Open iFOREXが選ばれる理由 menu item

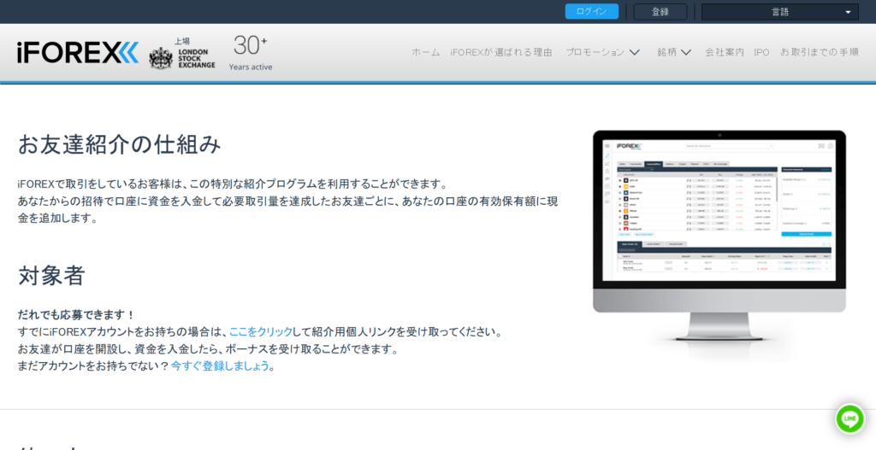coord(501,52)
